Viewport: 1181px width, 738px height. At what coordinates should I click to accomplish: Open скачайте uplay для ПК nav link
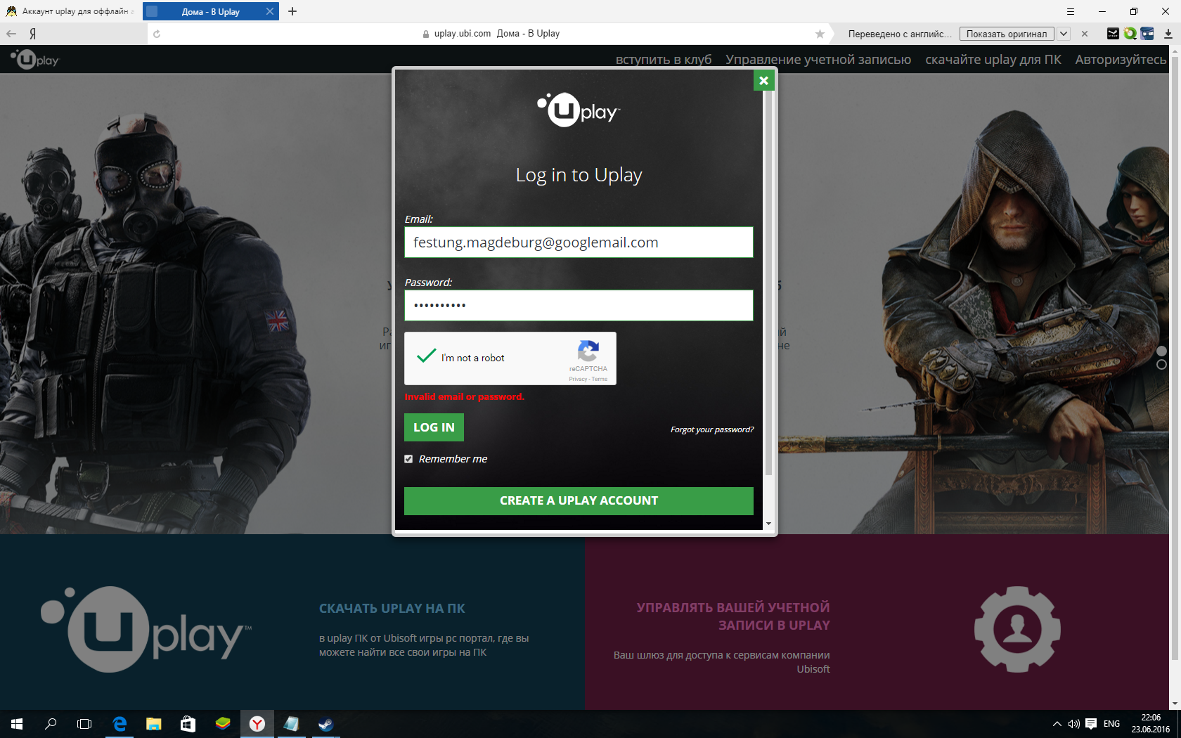coord(993,60)
